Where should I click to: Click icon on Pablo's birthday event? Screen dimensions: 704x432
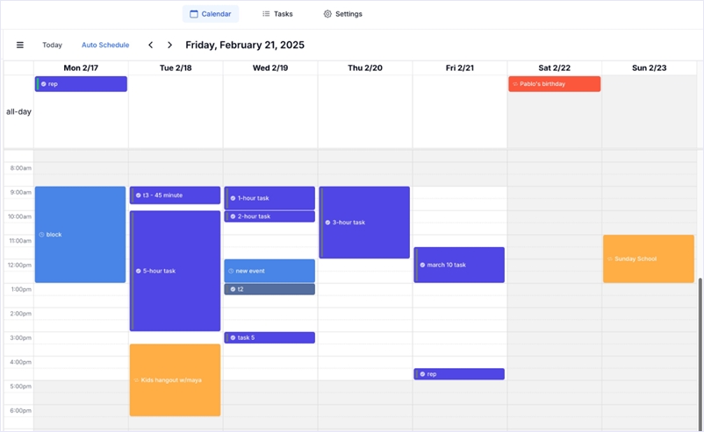pos(515,84)
